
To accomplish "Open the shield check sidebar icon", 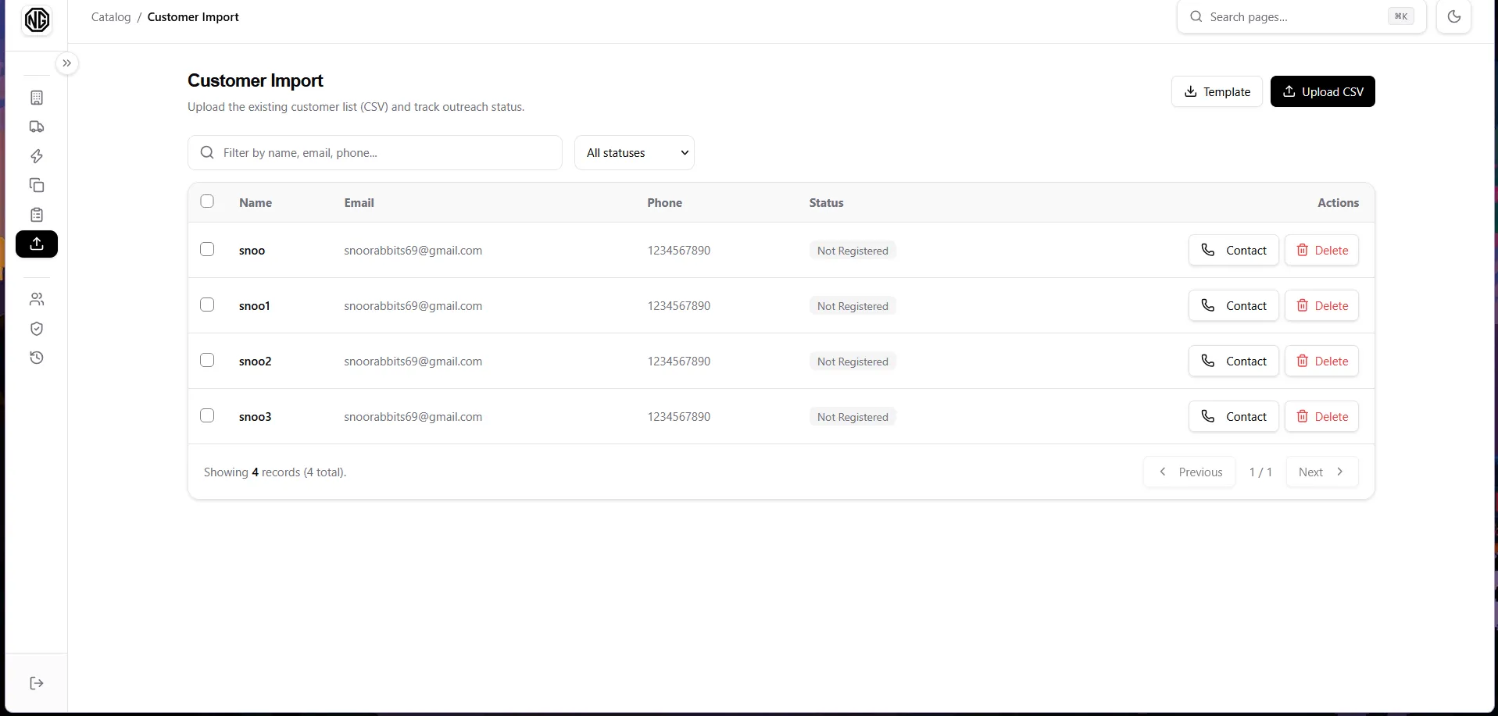I will click(37, 329).
